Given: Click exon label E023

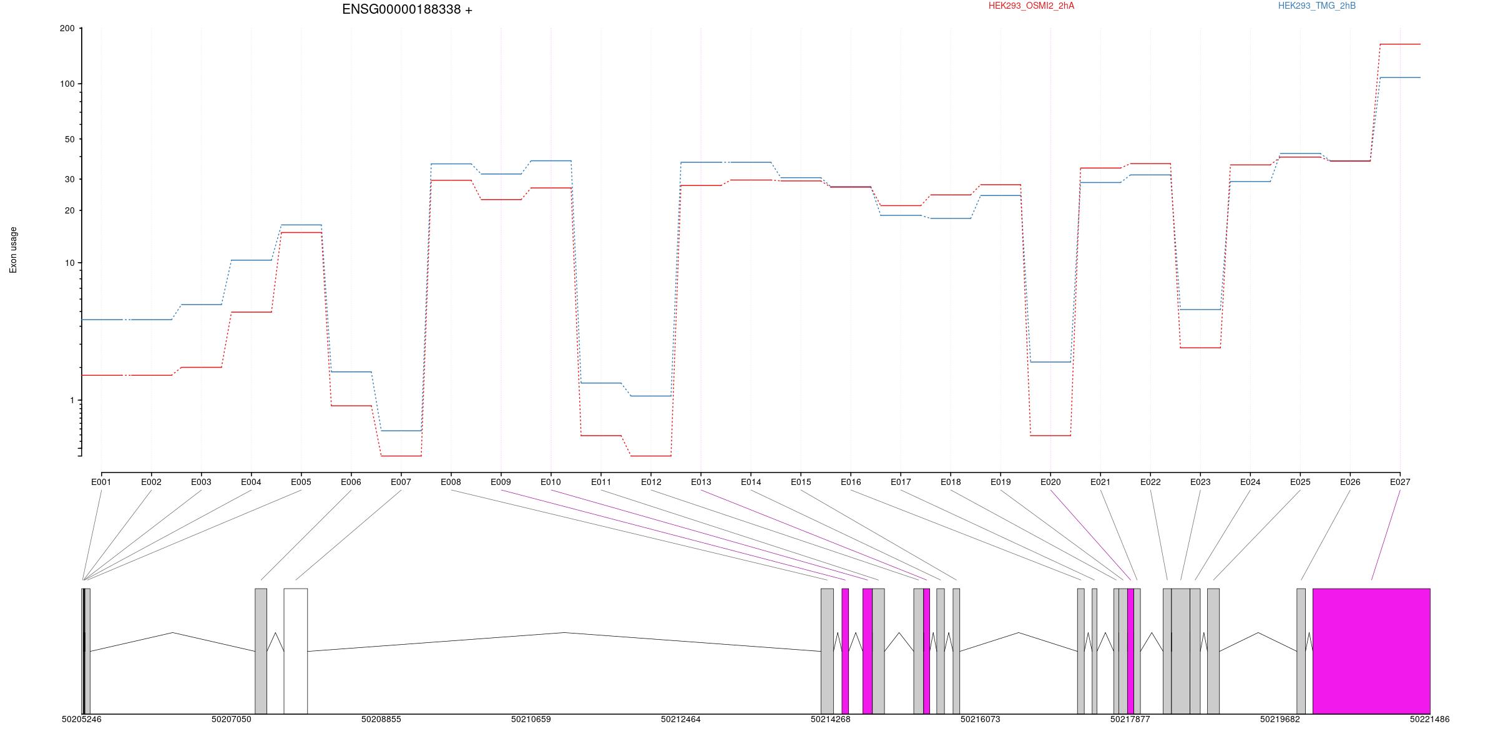Looking at the screenshot, I should pos(1200,482).
